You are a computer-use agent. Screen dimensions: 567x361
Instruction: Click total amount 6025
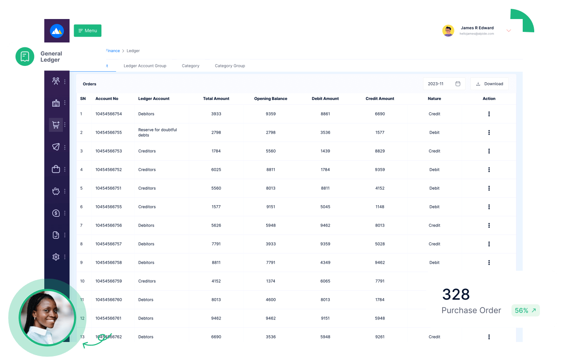(x=216, y=169)
